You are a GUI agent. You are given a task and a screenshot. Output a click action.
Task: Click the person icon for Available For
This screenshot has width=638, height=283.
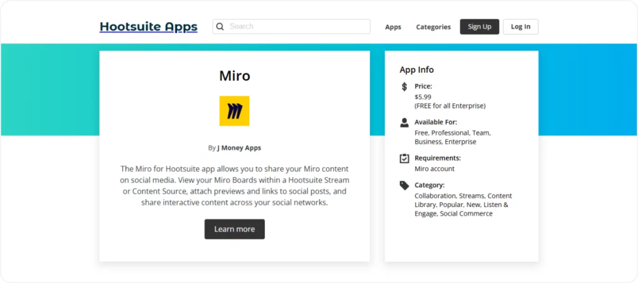tap(404, 123)
